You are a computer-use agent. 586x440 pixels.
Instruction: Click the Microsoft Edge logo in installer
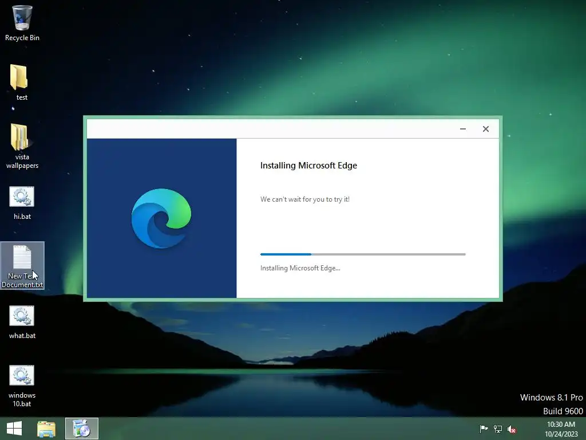(161, 218)
